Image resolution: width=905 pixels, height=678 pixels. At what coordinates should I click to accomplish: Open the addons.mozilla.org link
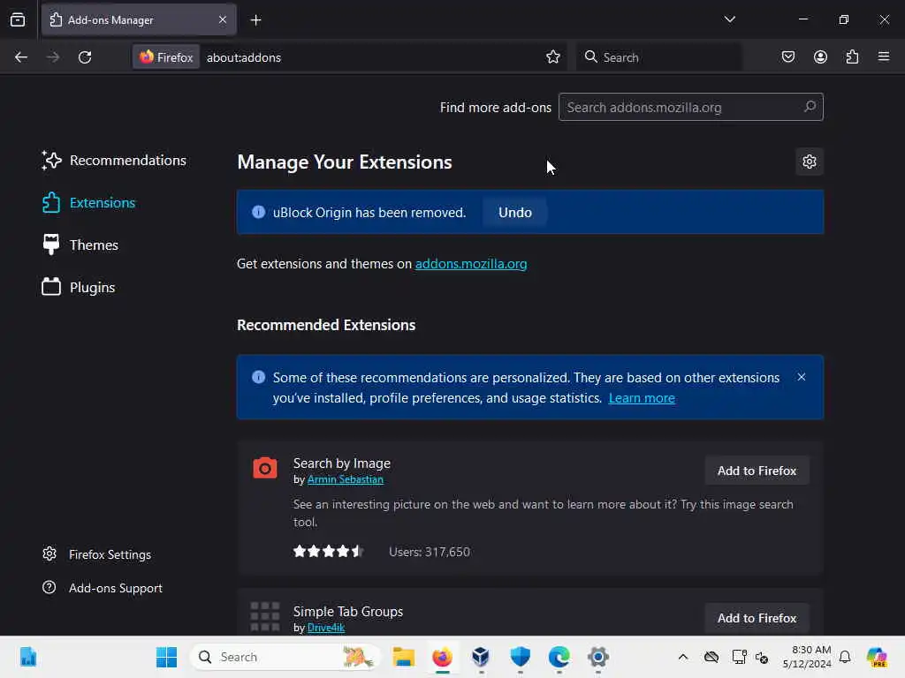point(471,264)
